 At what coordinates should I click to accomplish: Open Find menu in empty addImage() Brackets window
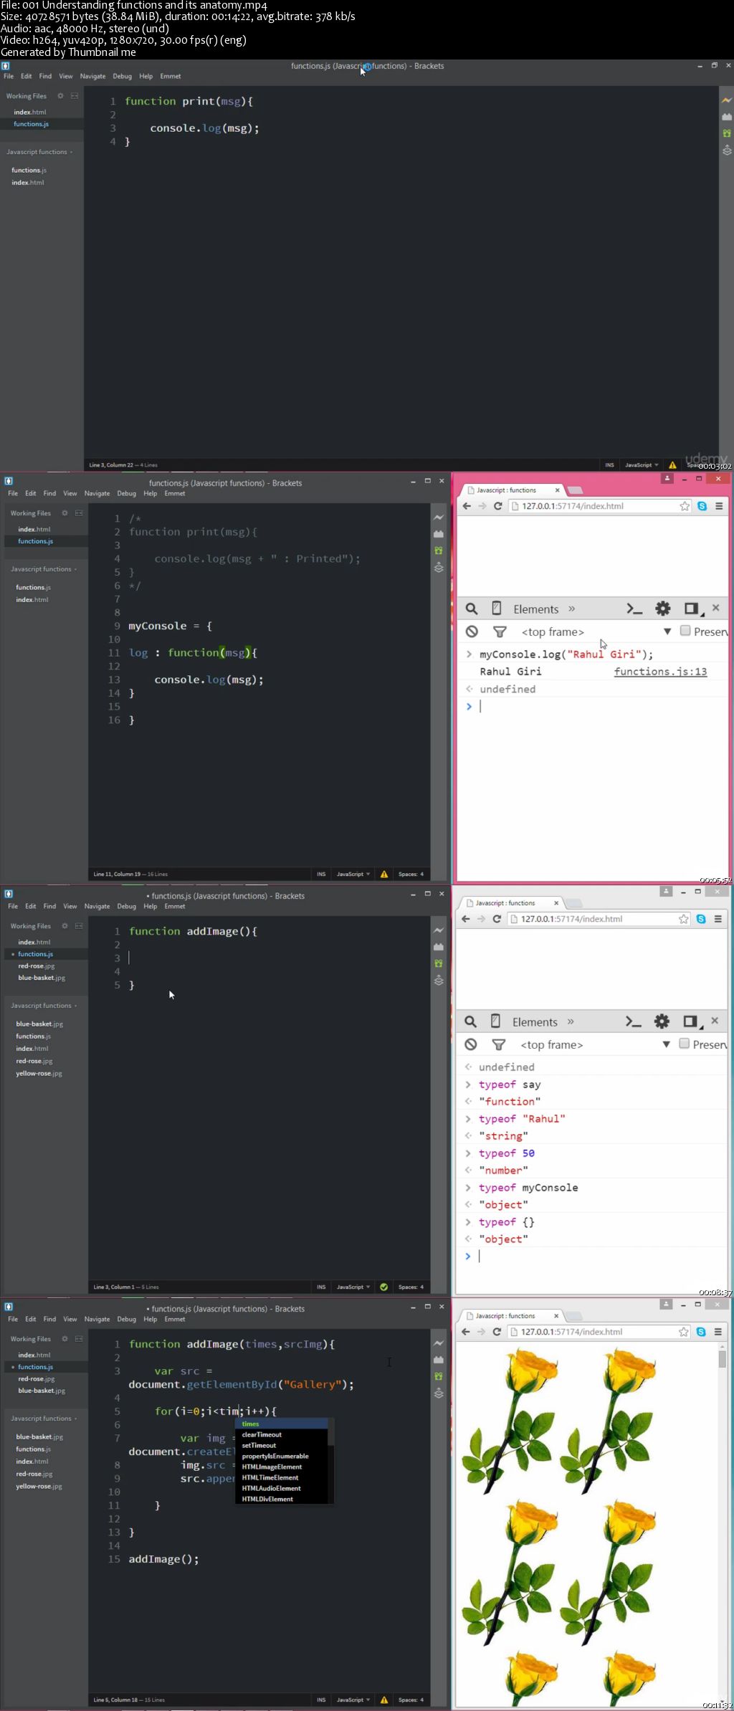(x=49, y=906)
